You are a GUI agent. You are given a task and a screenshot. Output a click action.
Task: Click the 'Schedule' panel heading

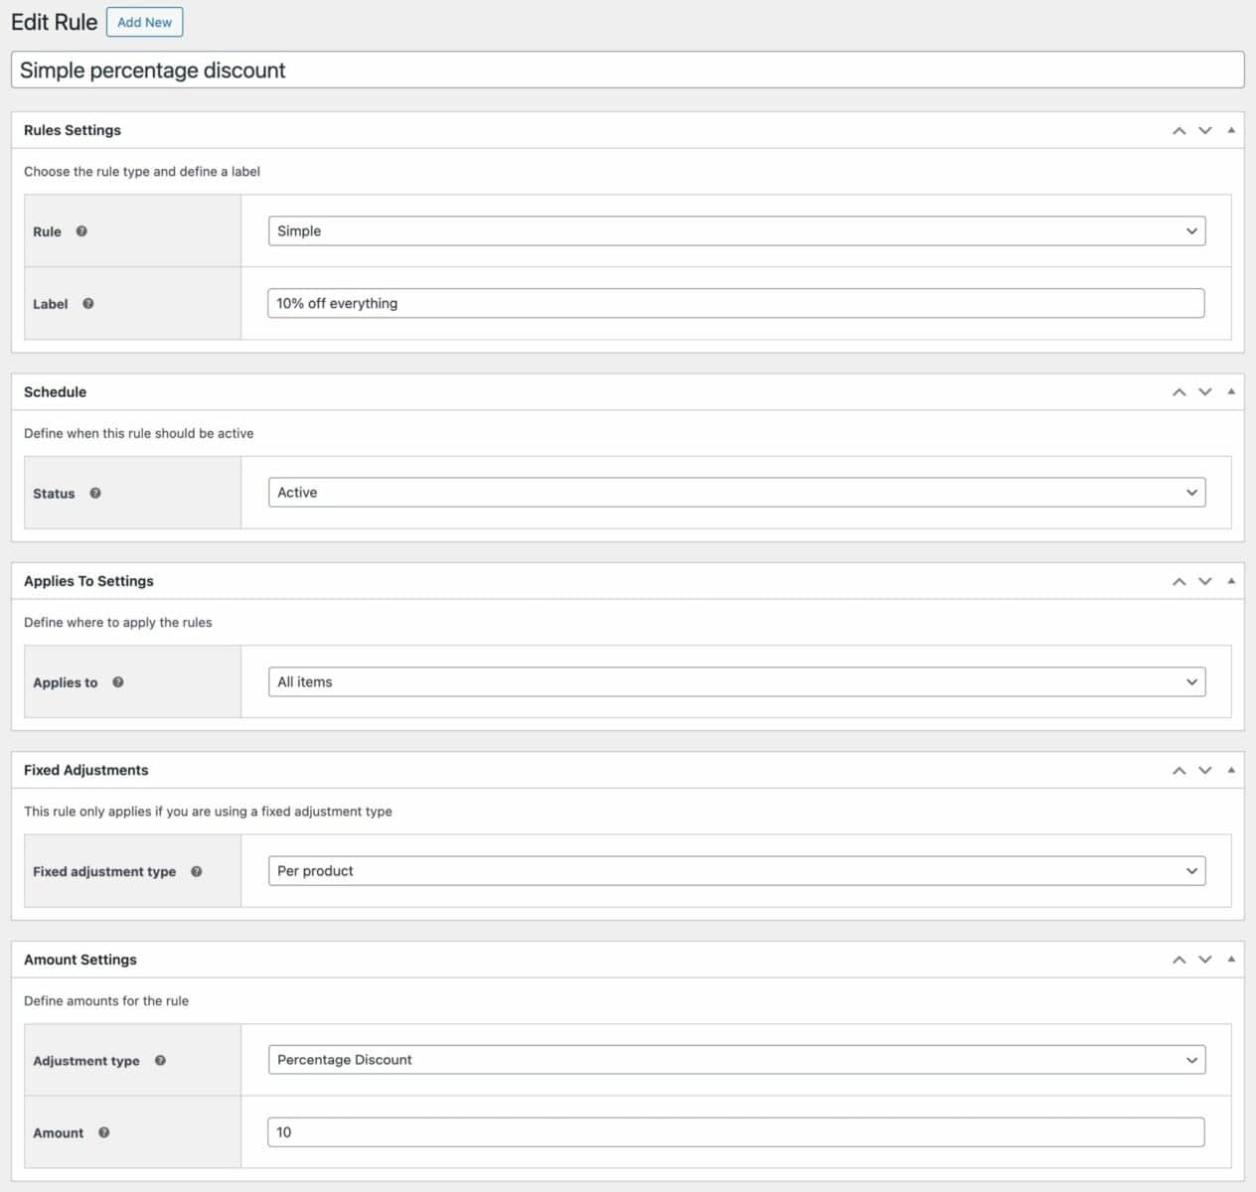point(55,392)
